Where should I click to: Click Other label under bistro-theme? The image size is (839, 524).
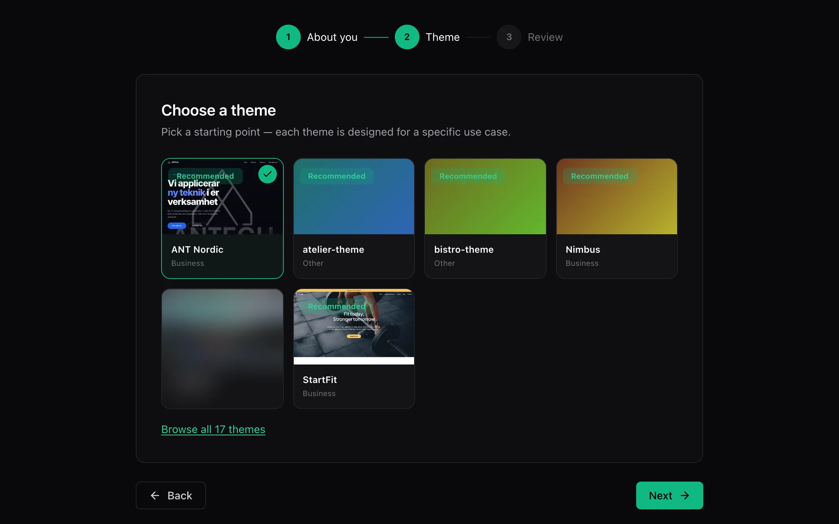click(x=445, y=263)
